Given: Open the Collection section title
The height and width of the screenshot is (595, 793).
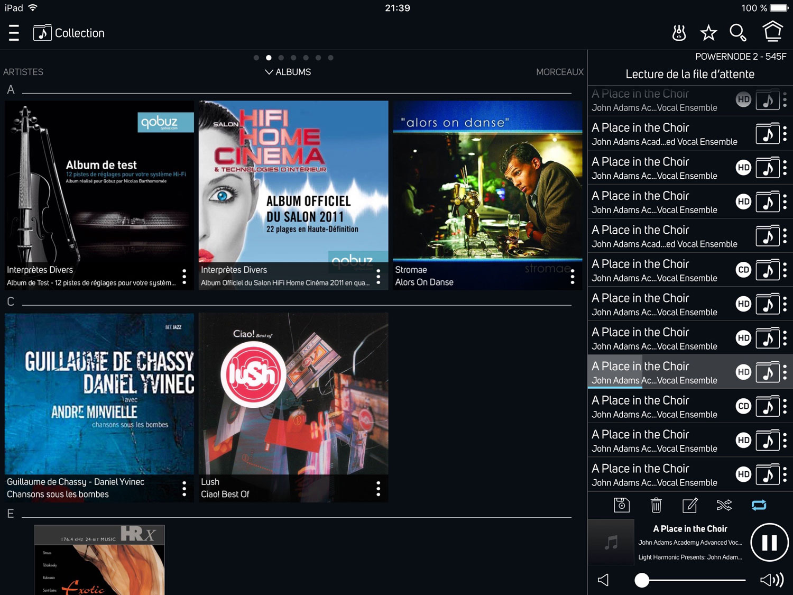Looking at the screenshot, I should tap(80, 33).
